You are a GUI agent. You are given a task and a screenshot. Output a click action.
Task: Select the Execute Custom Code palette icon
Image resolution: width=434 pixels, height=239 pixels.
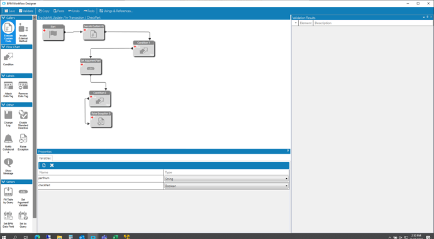(8, 32)
